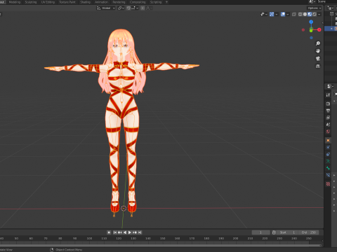Switch perspective/orthographic grid icon
337x252 pixels.
(x=318, y=66)
